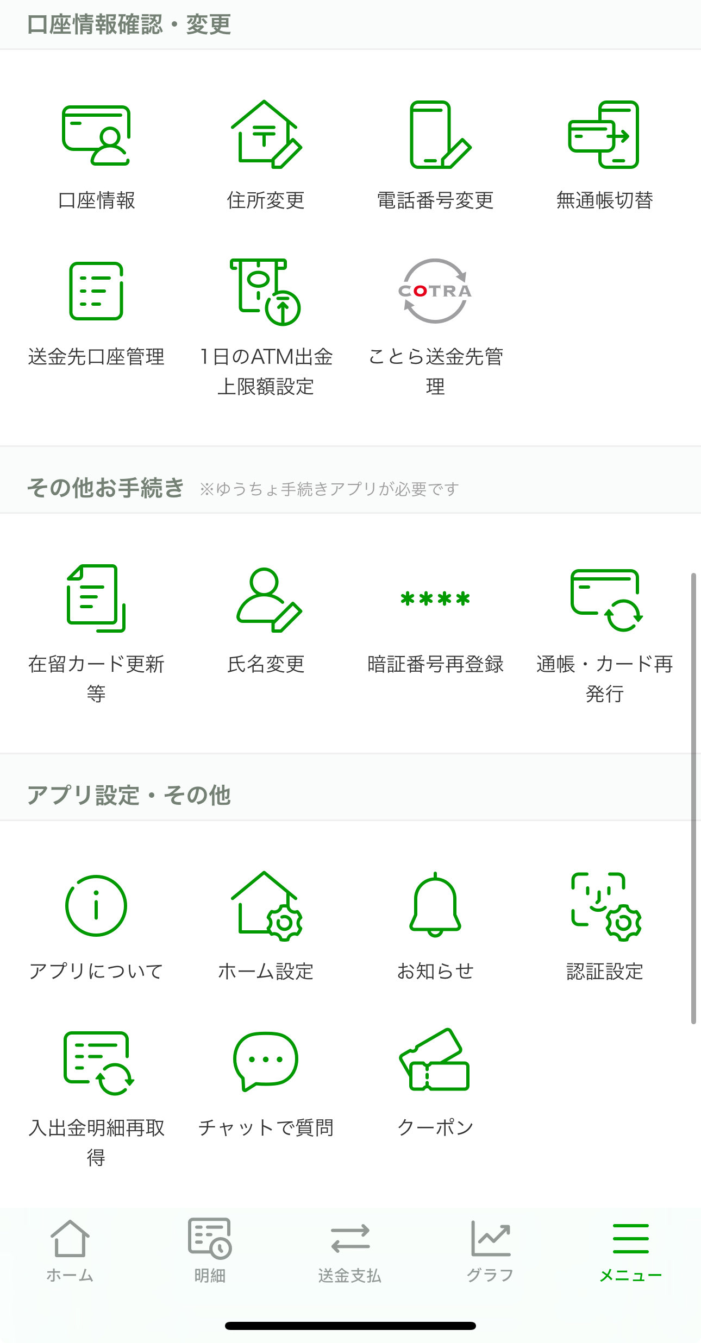701x1343 pixels.
Task: Open クーポン coupon icon
Action: pos(435,1062)
